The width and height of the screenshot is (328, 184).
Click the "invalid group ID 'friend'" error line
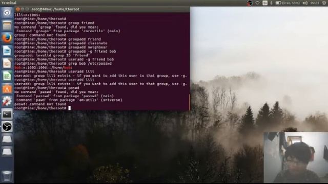pos(52,56)
